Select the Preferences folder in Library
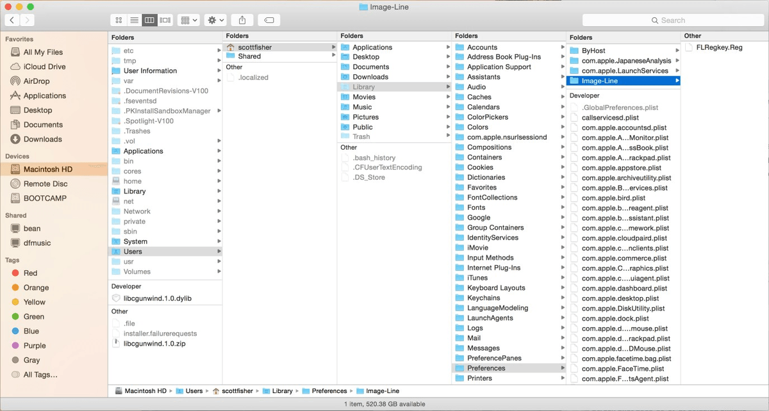The height and width of the screenshot is (411, 769). click(x=509, y=368)
